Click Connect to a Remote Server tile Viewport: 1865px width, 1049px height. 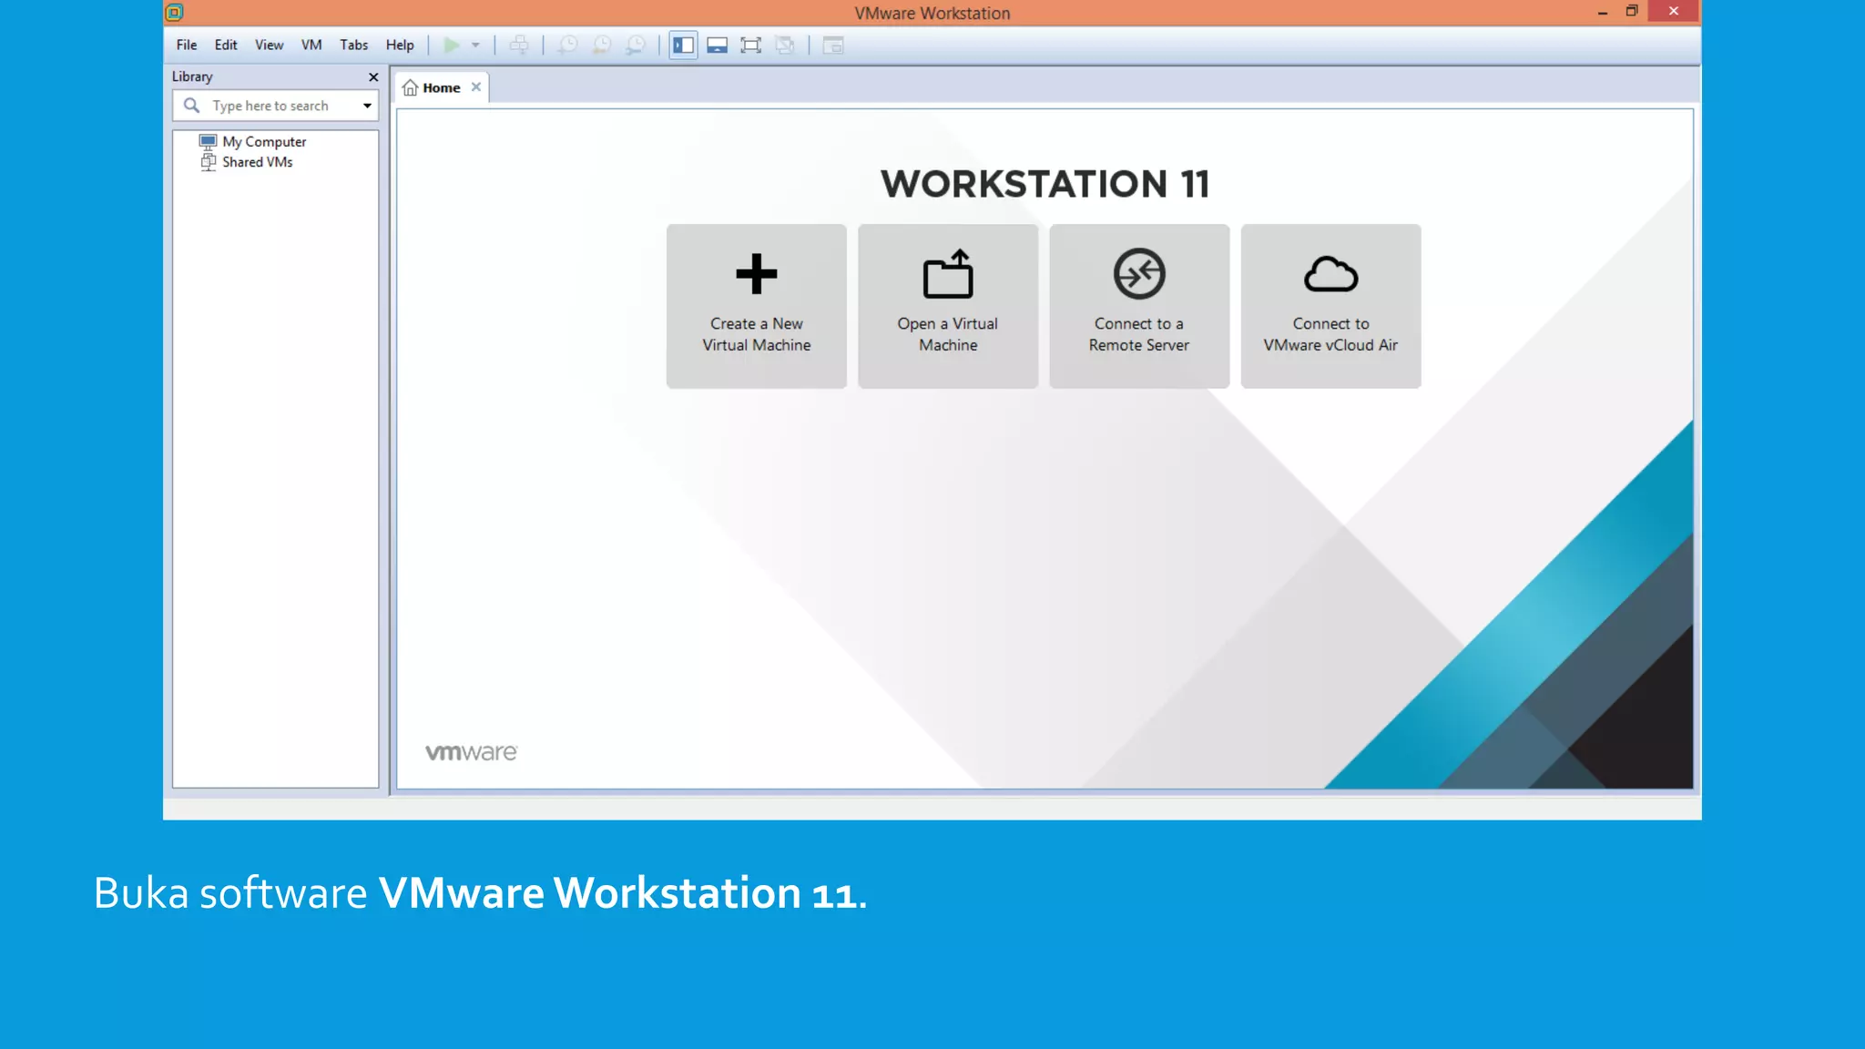1138,306
